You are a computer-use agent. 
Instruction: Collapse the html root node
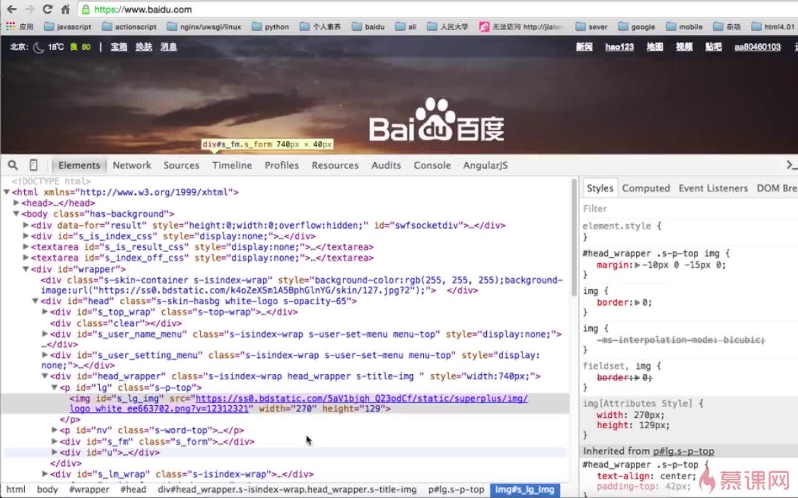click(x=6, y=192)
